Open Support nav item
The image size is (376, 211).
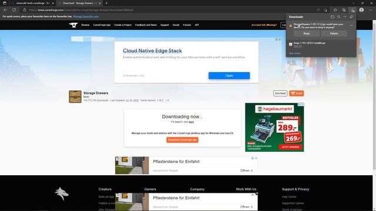pyautogui.click(x=164, y=25)
